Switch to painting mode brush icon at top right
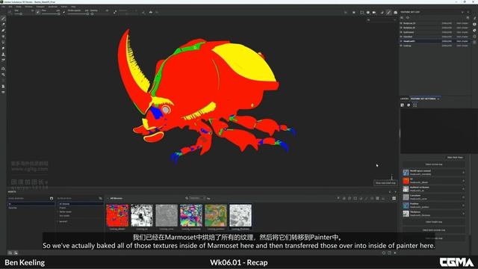The image size is (478, 269). click(x=388, y=13)
